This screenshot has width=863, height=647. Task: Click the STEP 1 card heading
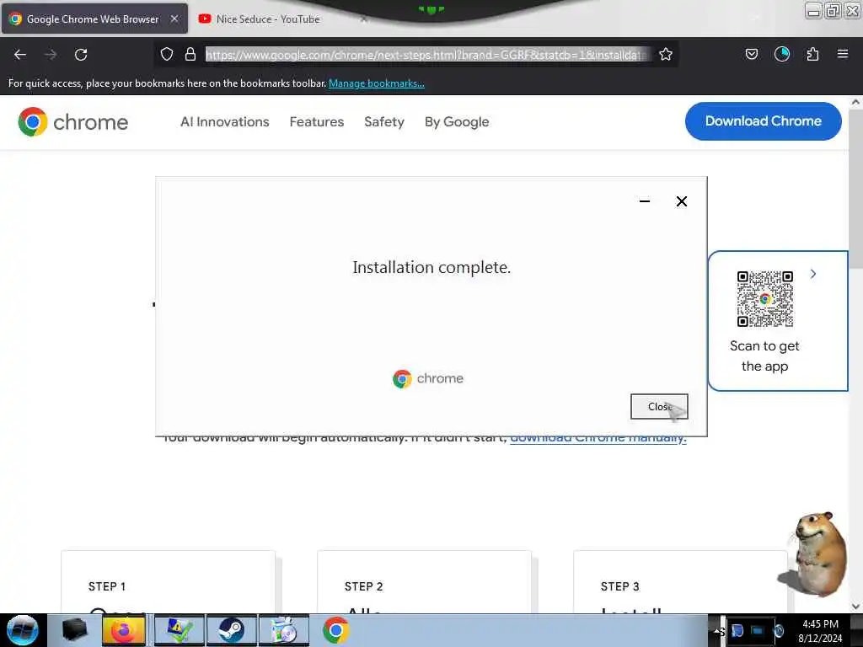(107, 586)
